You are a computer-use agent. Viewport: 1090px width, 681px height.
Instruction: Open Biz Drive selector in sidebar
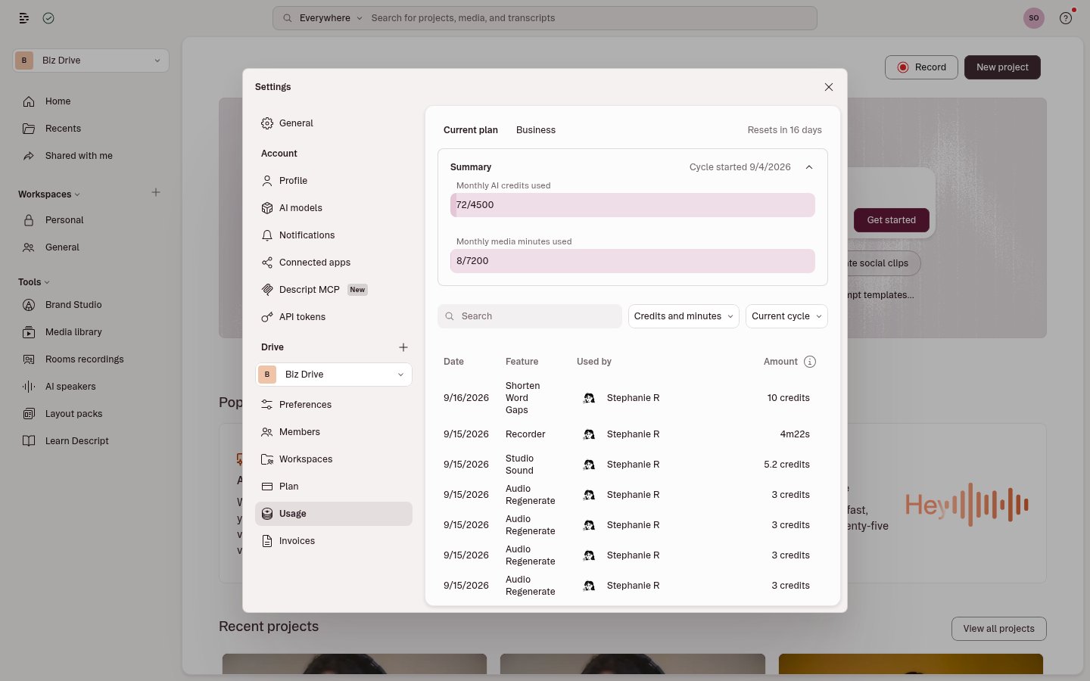click(x=91, y=61)
